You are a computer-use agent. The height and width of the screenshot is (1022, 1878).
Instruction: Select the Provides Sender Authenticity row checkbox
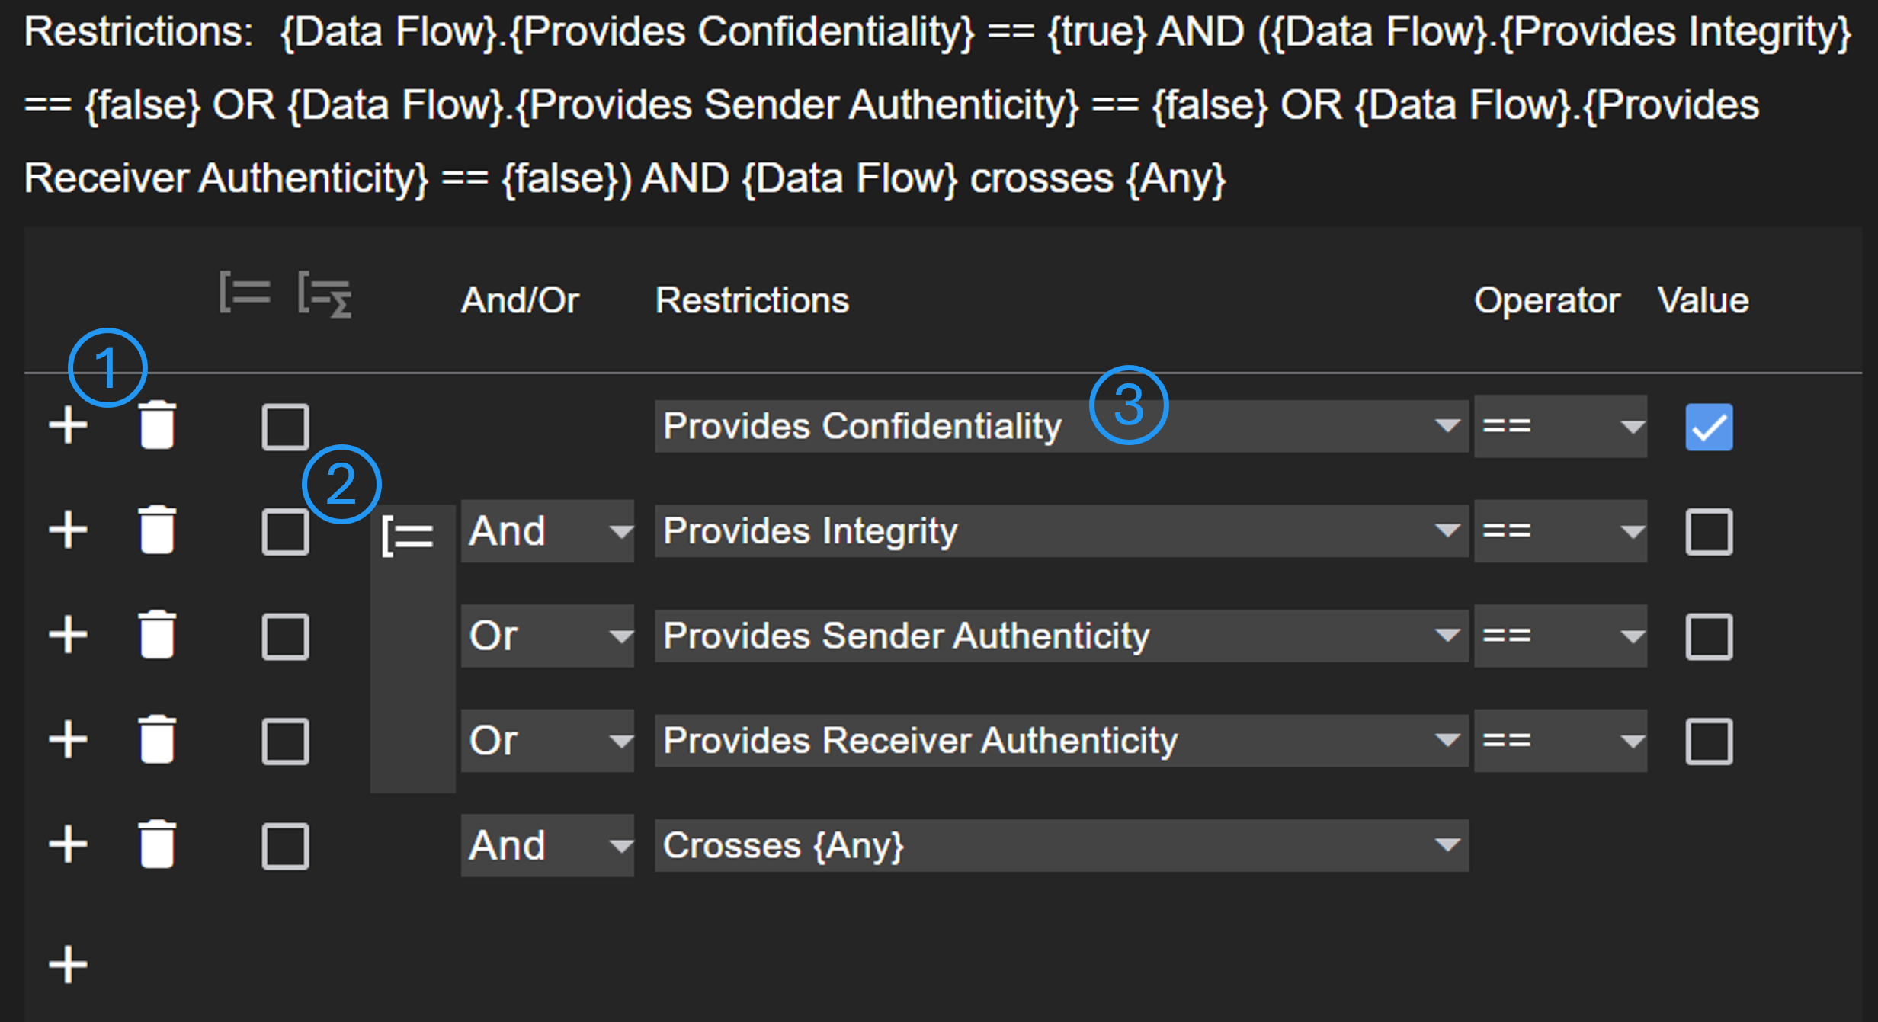tap(285, 636)
